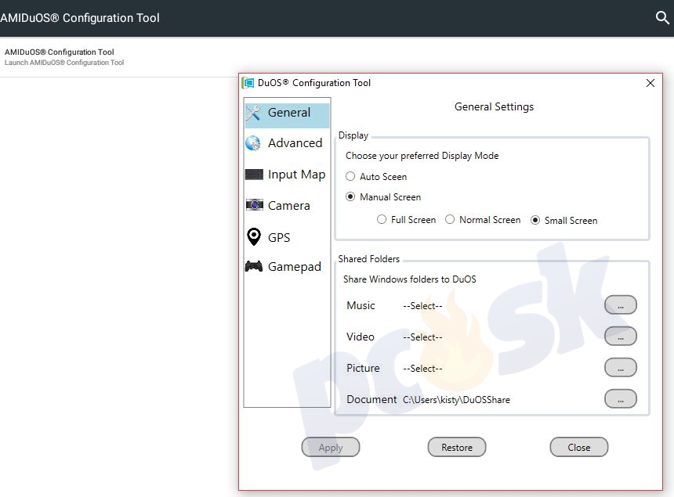Click the Document folder label
This screenshot has height=497, width=674.
point(371,400)
